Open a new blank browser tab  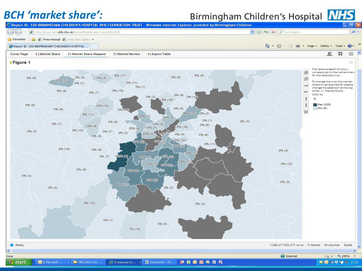click(94, 46)
